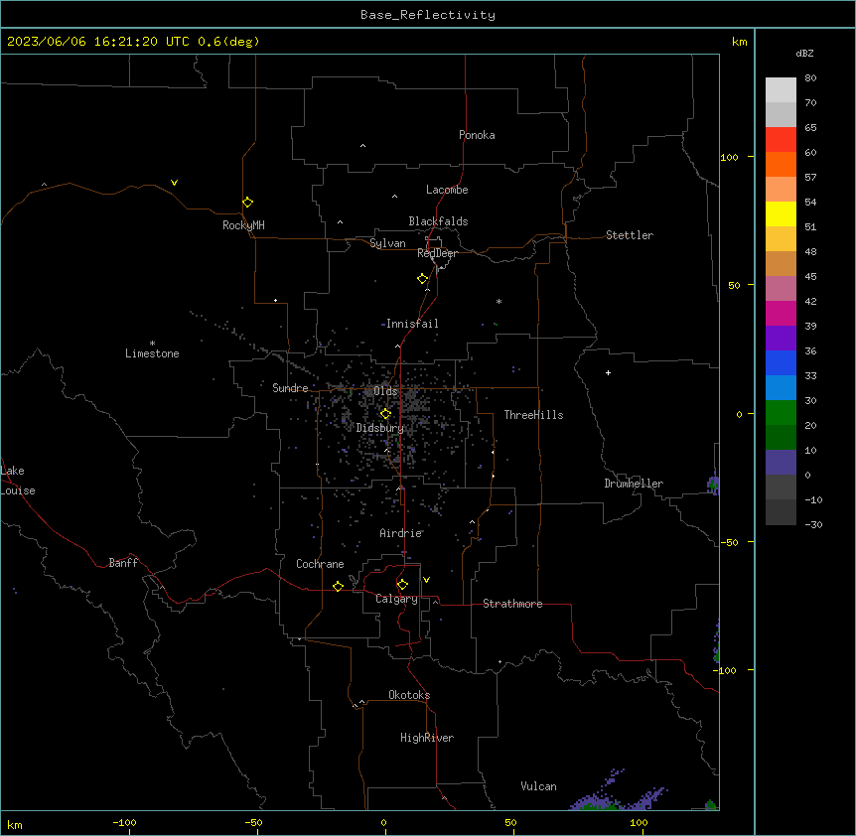Select the Sundre city label
This screenshot has height=836, width=856.
point(290,388)
